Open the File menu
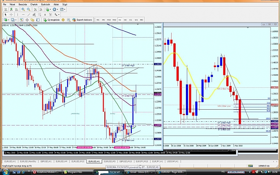This screenshot has height=175, width=280. pyautogui.click(x=4, y=4)
